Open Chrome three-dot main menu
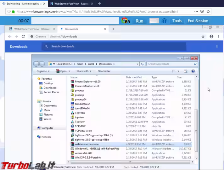224x170 pixels. click(218, 37)
